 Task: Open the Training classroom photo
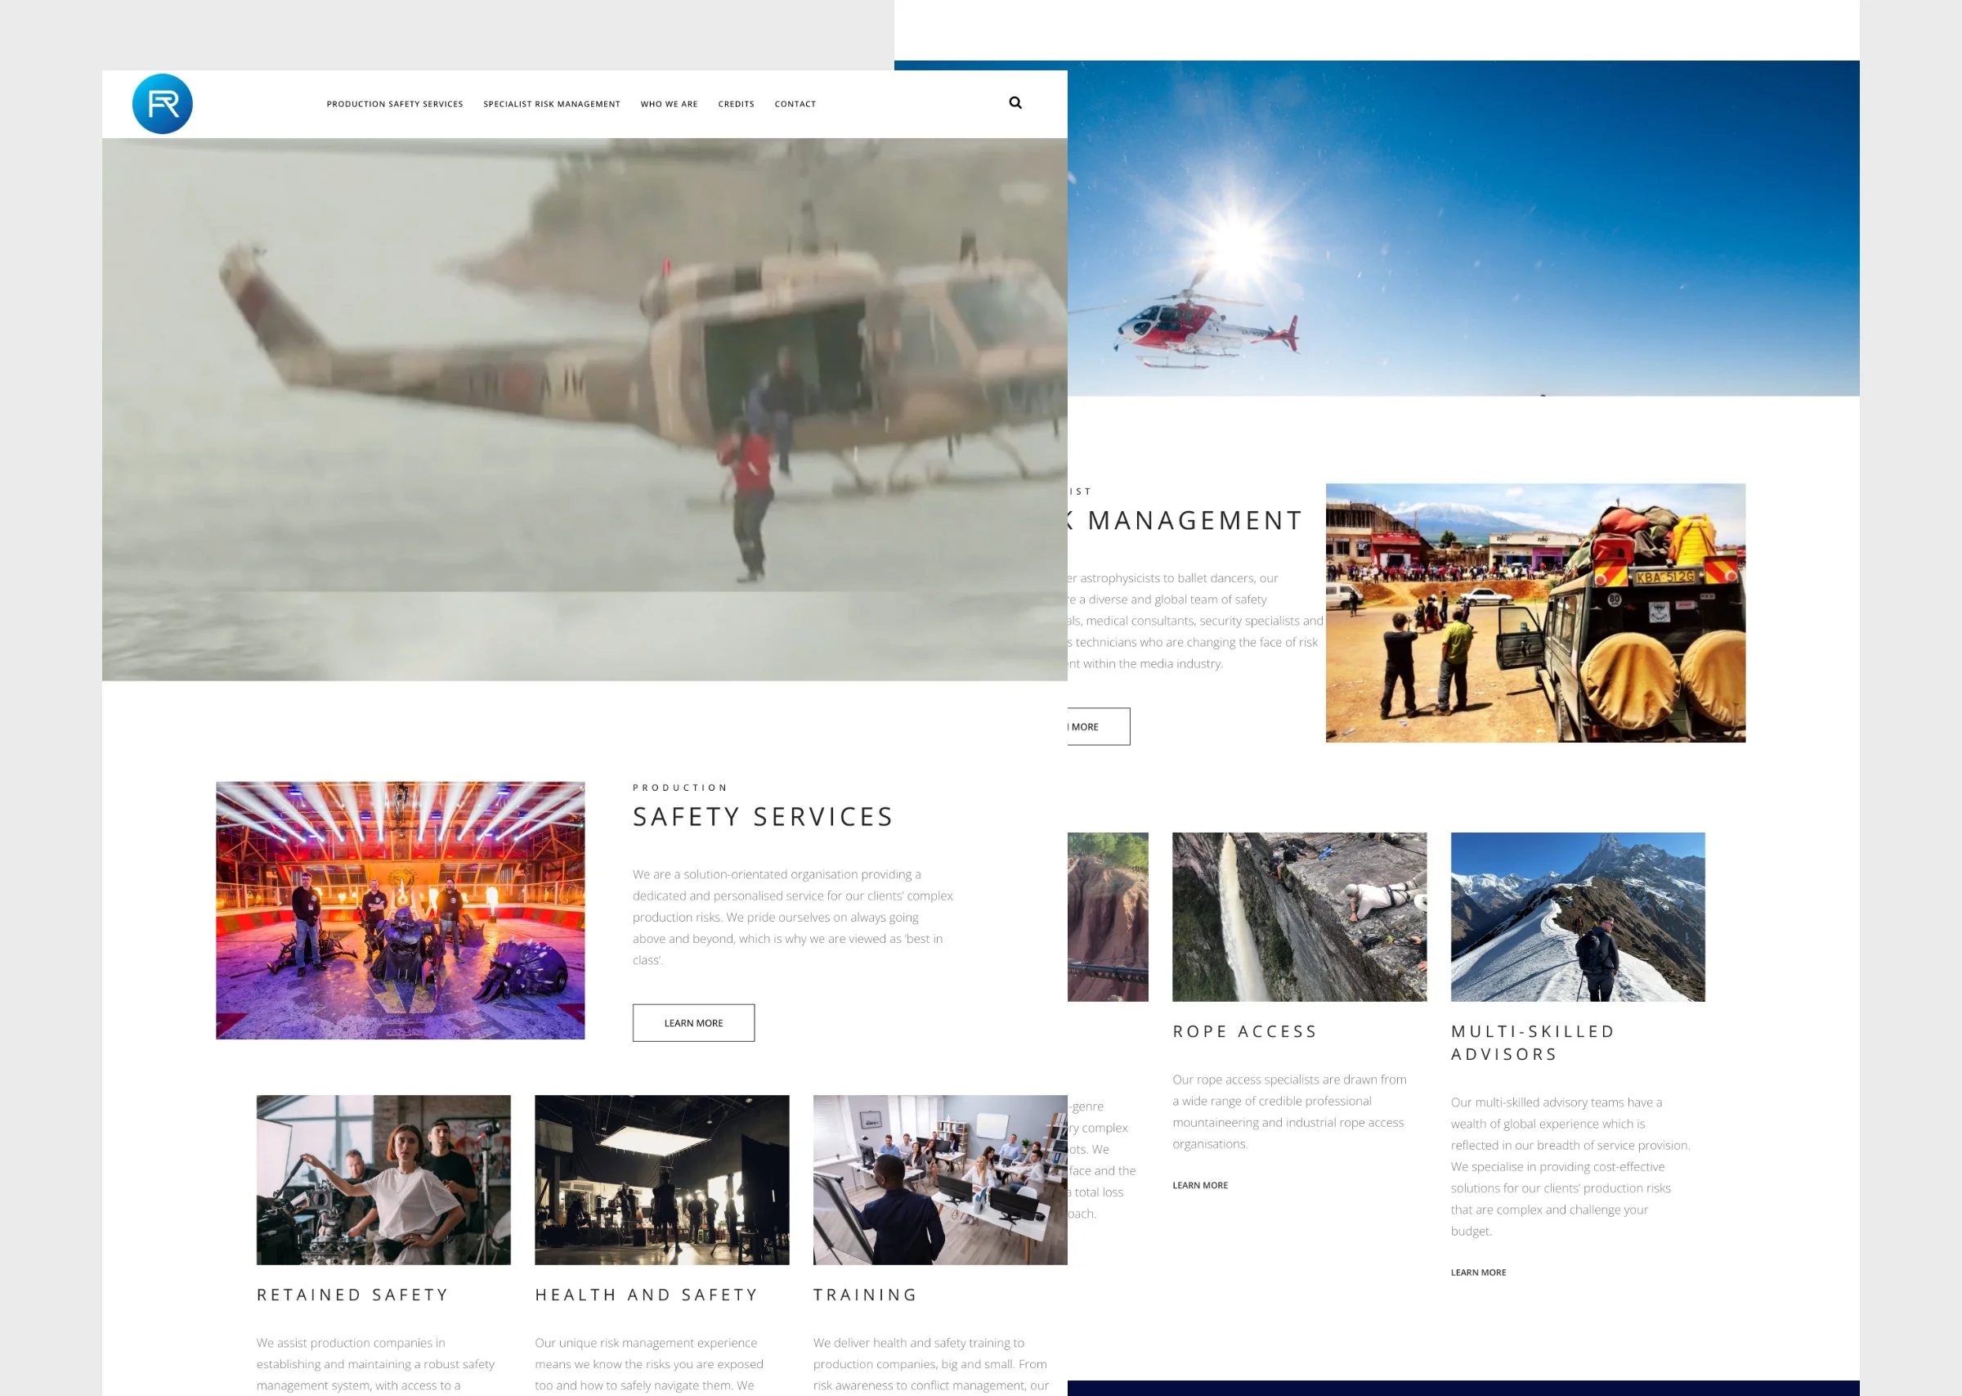point(941,1179)
